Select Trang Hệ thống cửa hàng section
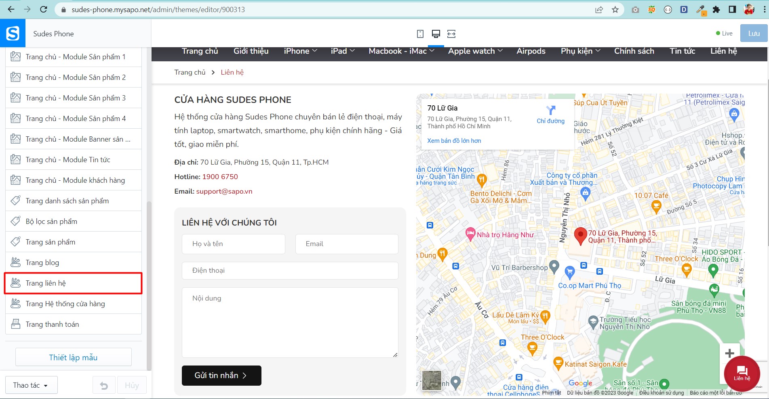 coord(73,304)
